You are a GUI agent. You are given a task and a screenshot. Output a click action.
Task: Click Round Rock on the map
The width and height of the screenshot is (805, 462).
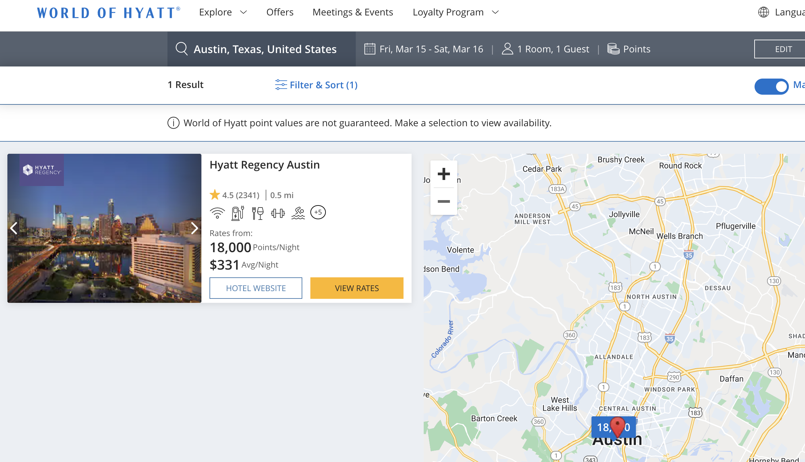tap(680, 166)
